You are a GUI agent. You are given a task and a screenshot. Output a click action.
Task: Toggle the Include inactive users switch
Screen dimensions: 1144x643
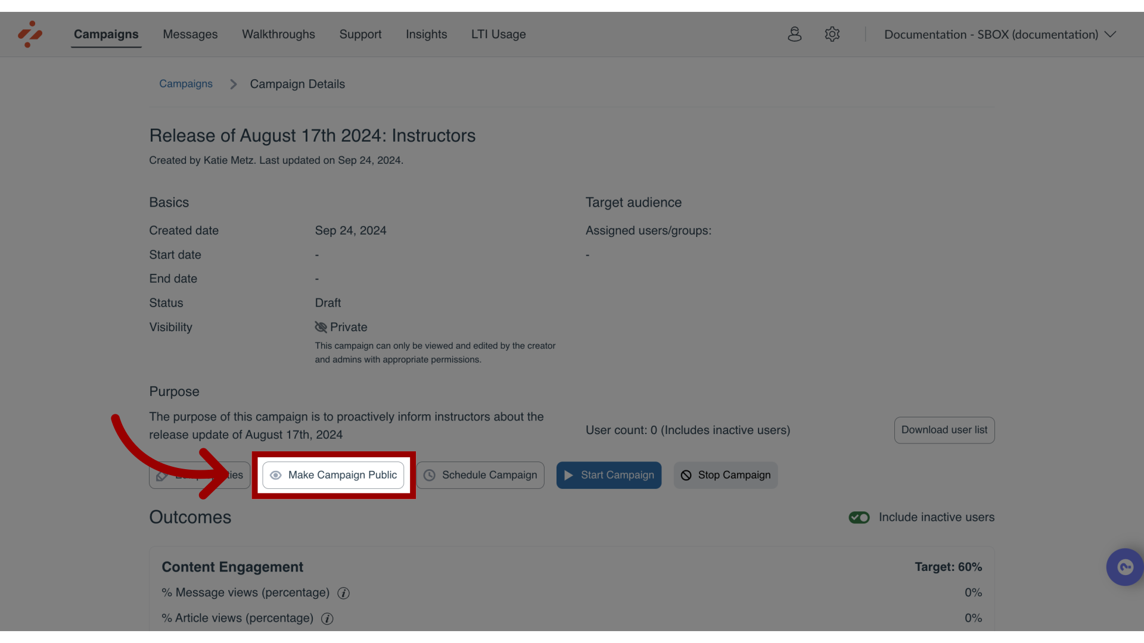click(x=859, y=517)
